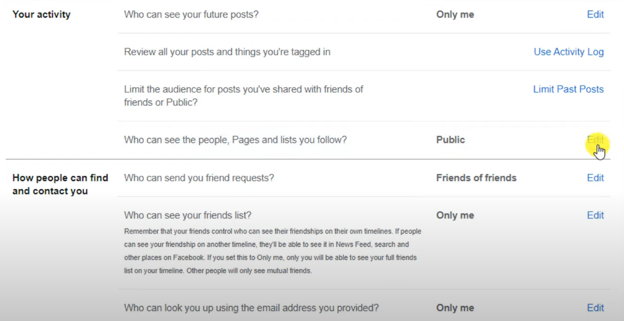Select 'Who can send you friend requests?' text

[199, 178]
